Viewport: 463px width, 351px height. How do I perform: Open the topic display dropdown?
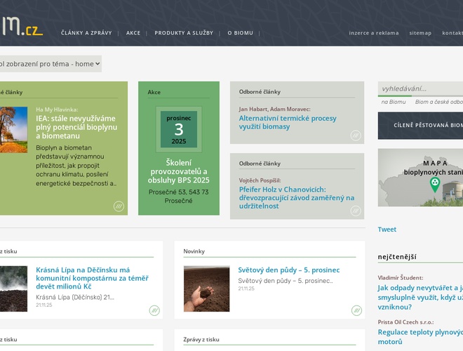(x=49, y=64)
